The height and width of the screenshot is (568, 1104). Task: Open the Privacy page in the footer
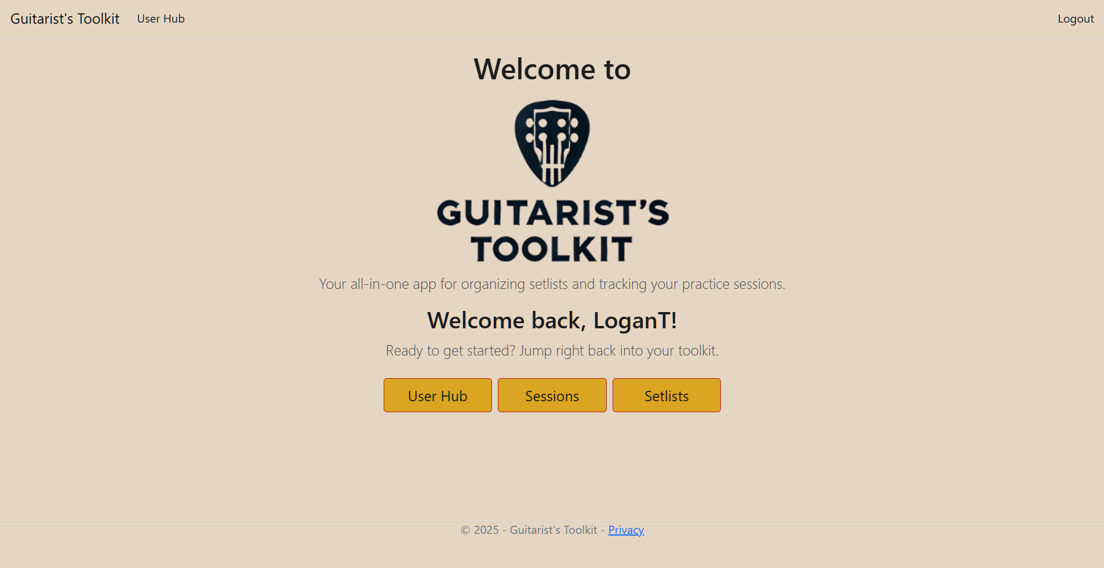click(625, 530)
